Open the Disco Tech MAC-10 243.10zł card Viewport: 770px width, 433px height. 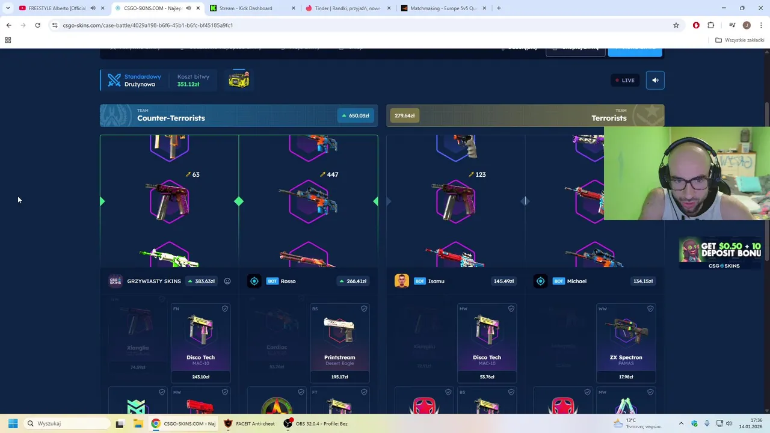[200, 343]
